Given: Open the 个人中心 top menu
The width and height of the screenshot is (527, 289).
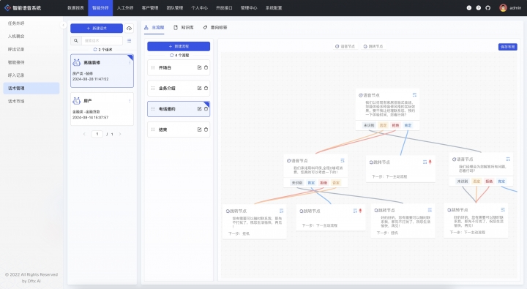Looking at the screenshot, I should pos(199,8).
